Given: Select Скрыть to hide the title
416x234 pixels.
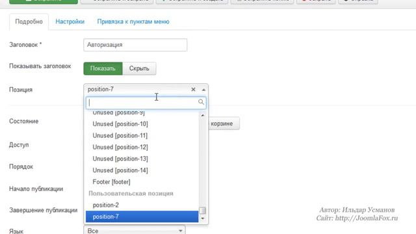Looking at the screenshot, I should pos(139,68).
